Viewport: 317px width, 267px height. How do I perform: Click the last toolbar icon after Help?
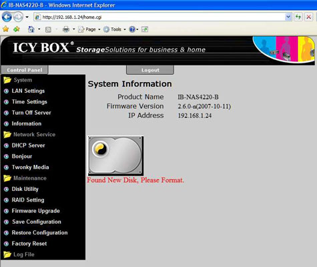point(145,29)
